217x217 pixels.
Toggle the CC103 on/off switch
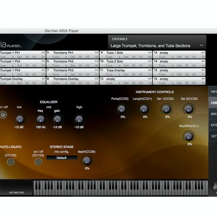[x=38, y=162]
